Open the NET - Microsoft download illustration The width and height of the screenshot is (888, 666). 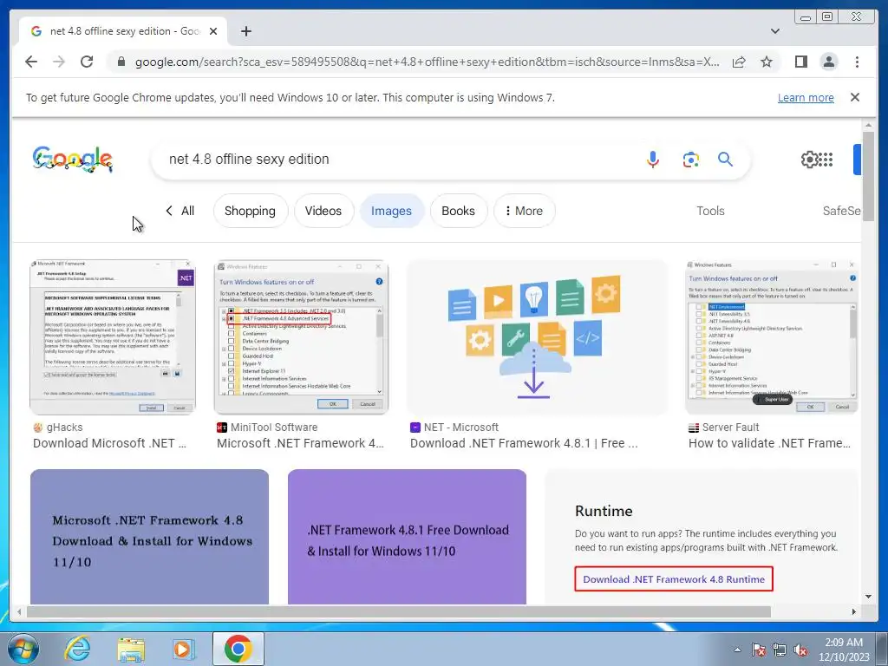pos(537,337)
